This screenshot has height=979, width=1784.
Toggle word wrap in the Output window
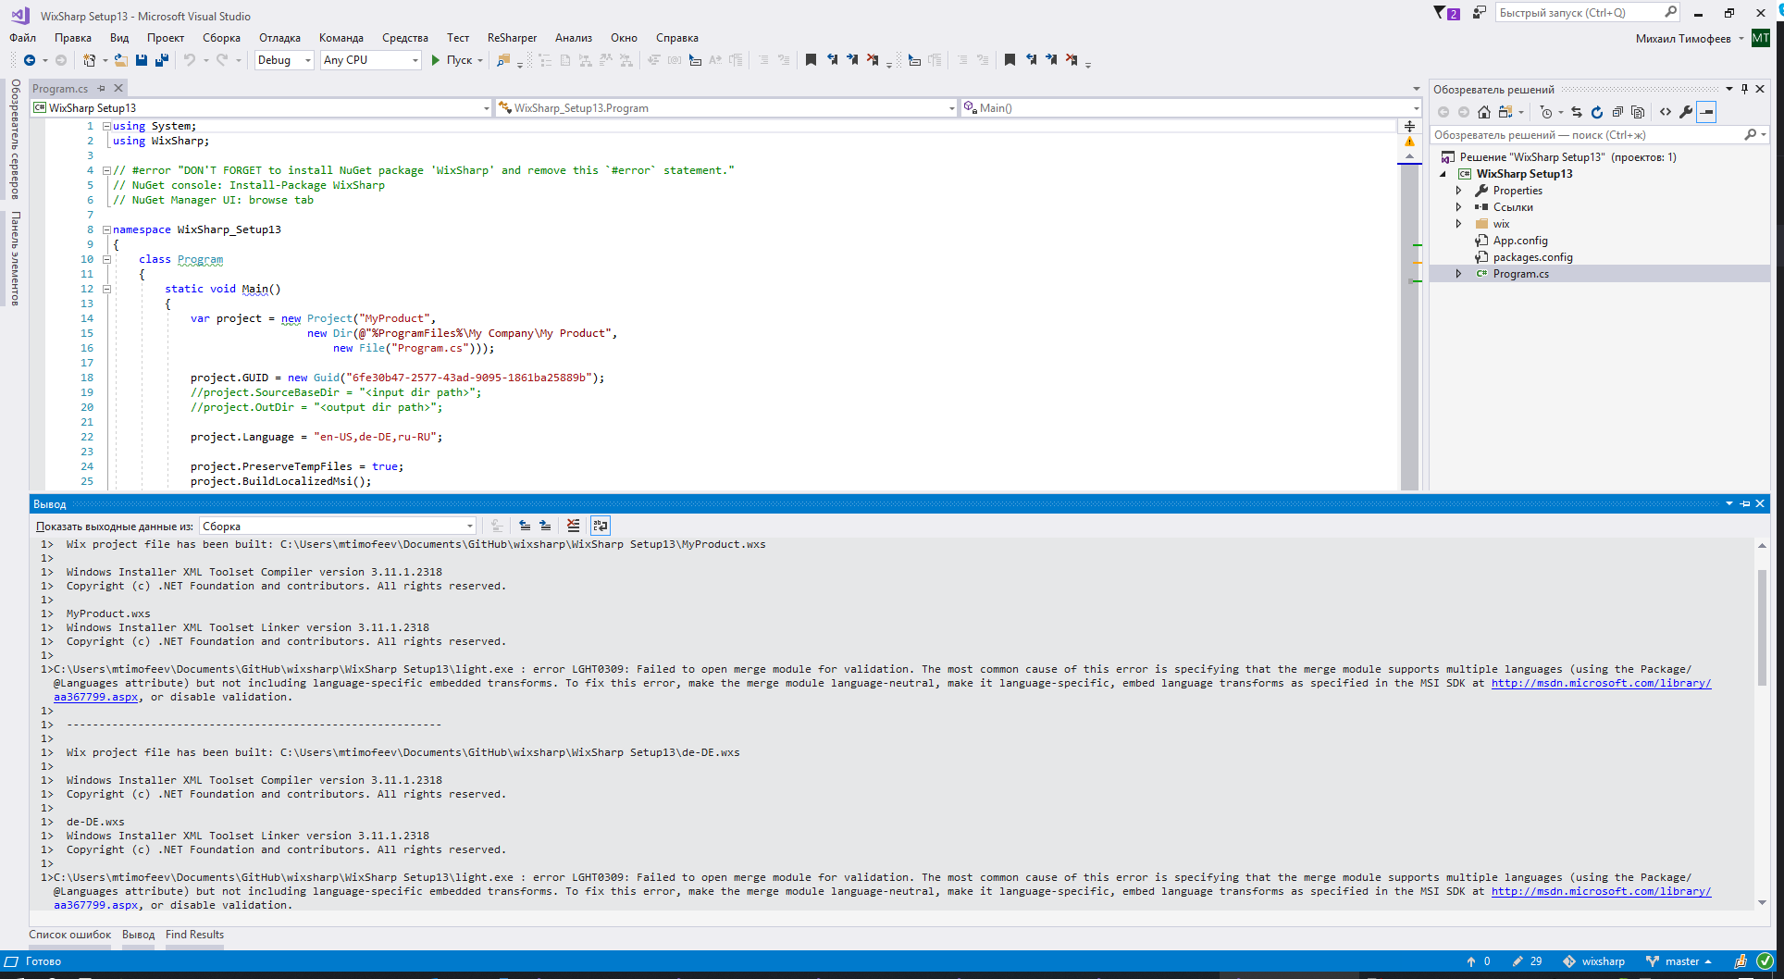click(601, 526)
